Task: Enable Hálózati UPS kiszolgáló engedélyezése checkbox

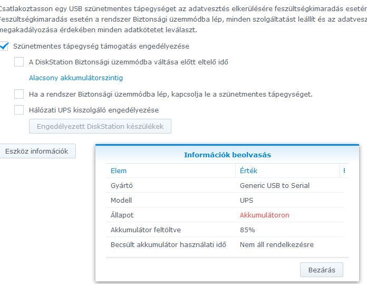Action: (x=19, y=110)
